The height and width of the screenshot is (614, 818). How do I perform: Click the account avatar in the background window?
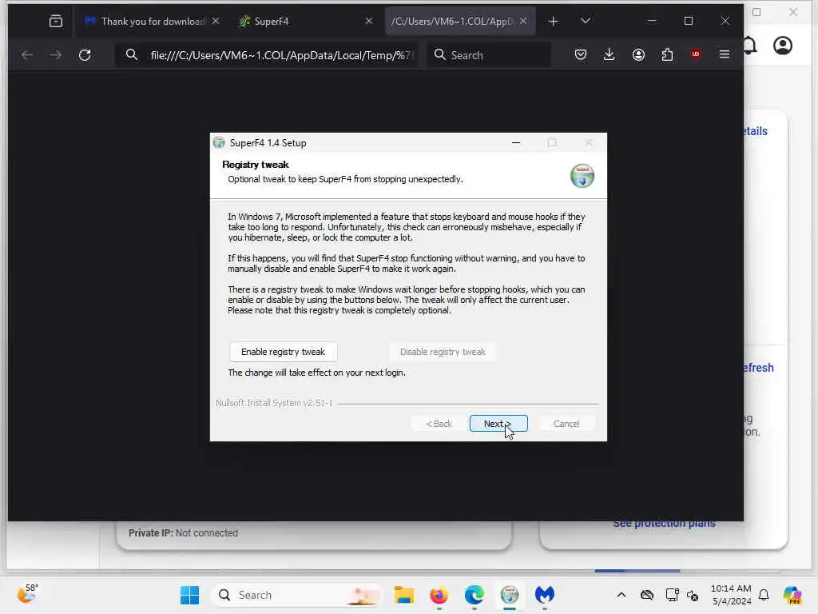[x=783, y=46]
